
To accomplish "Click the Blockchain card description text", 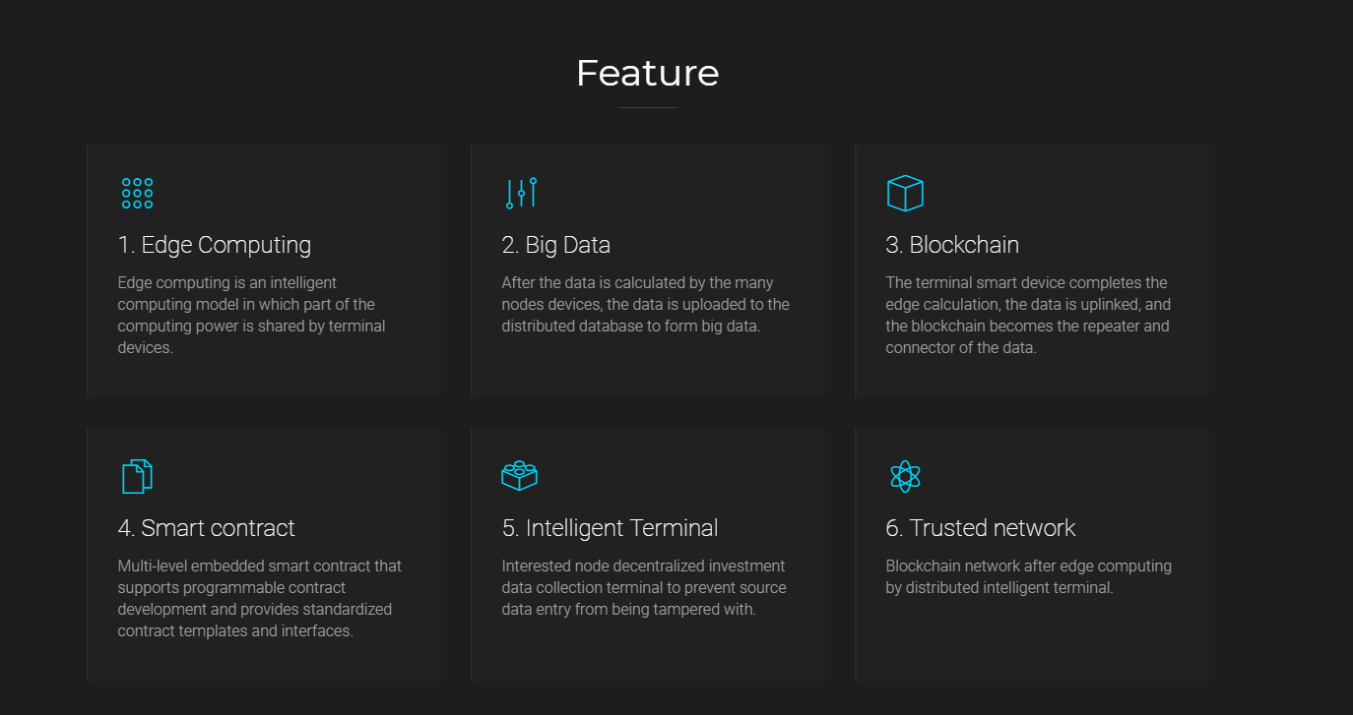I will click(1028, 315).
